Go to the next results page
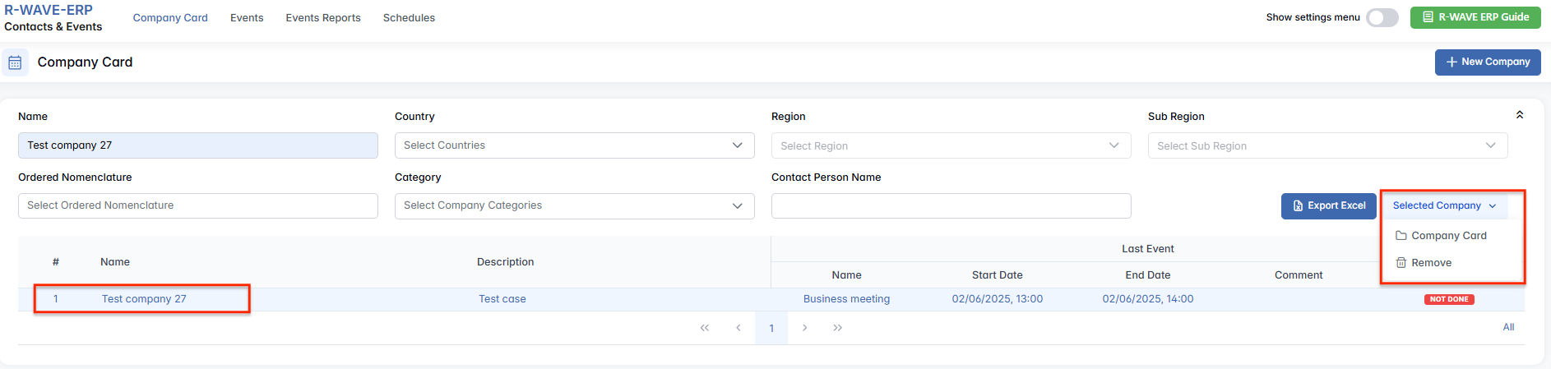Image resolution: width=1551 pixels, height=369 pixels. (x=804, y=328)
